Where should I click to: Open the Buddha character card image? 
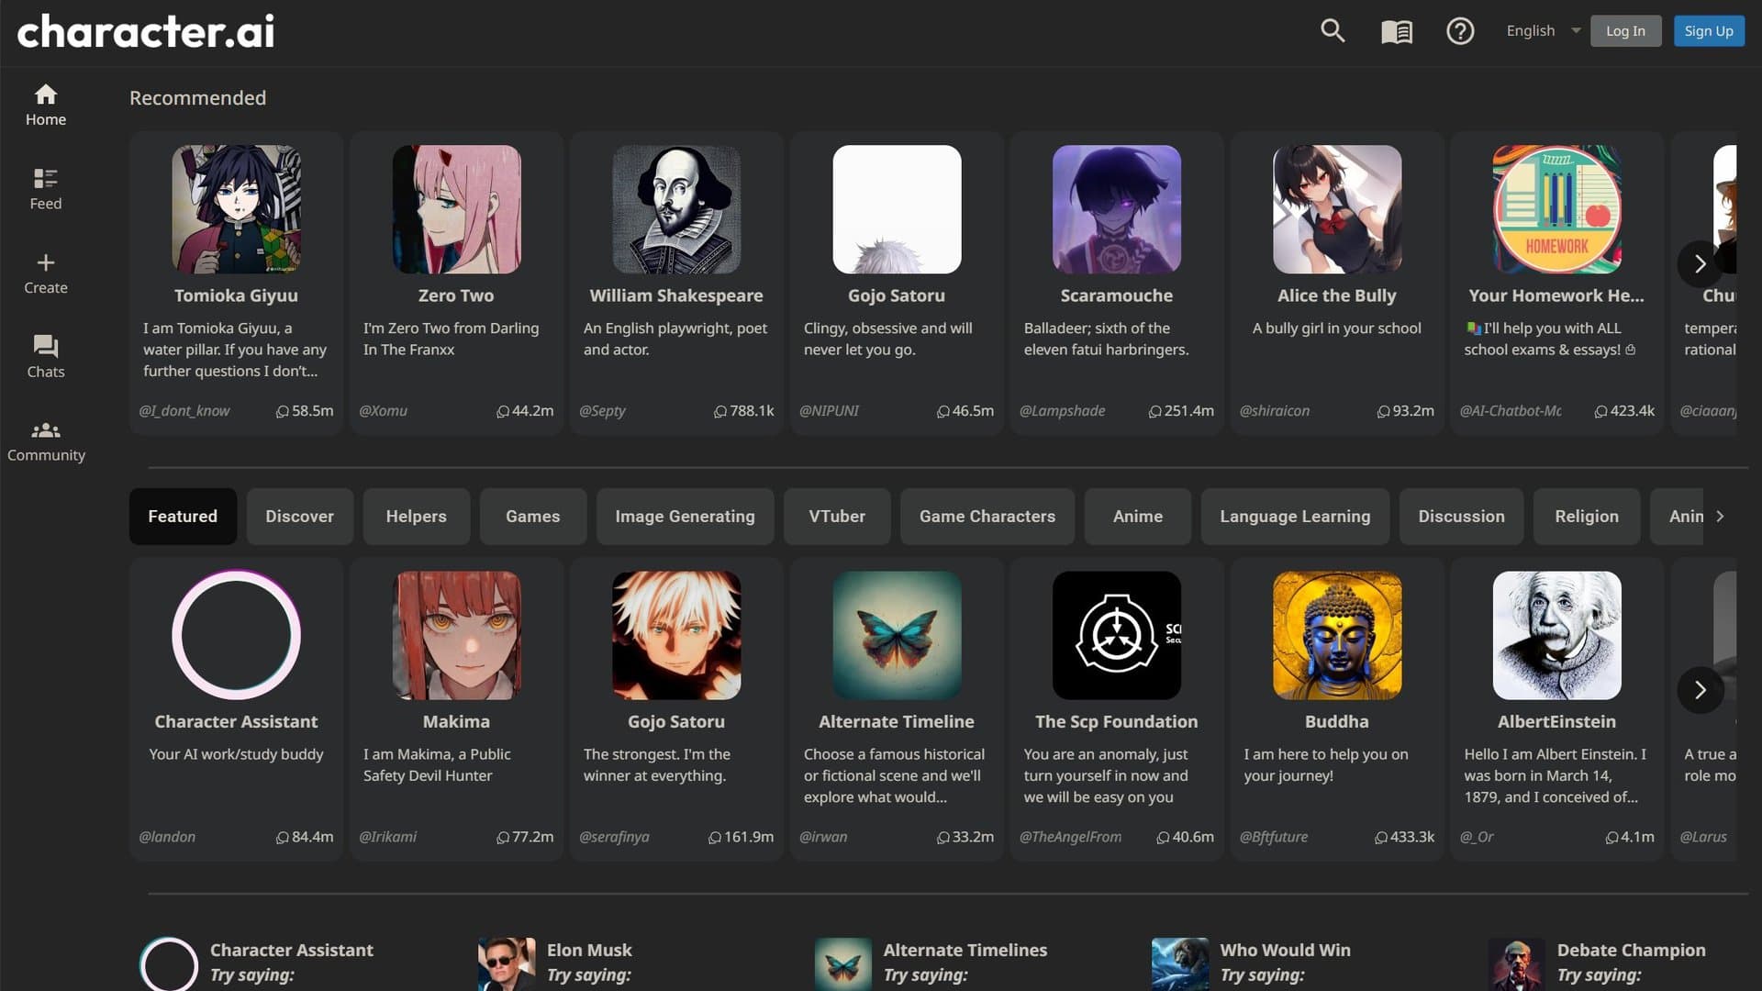pyautogui.click(x=1336, y=635)
